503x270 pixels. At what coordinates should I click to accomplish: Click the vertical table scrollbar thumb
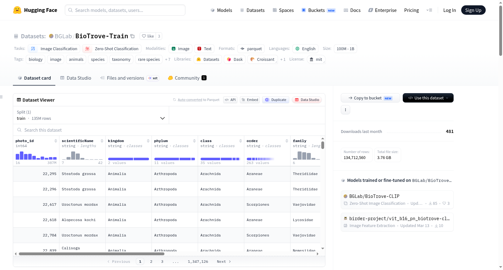[323, 145]
